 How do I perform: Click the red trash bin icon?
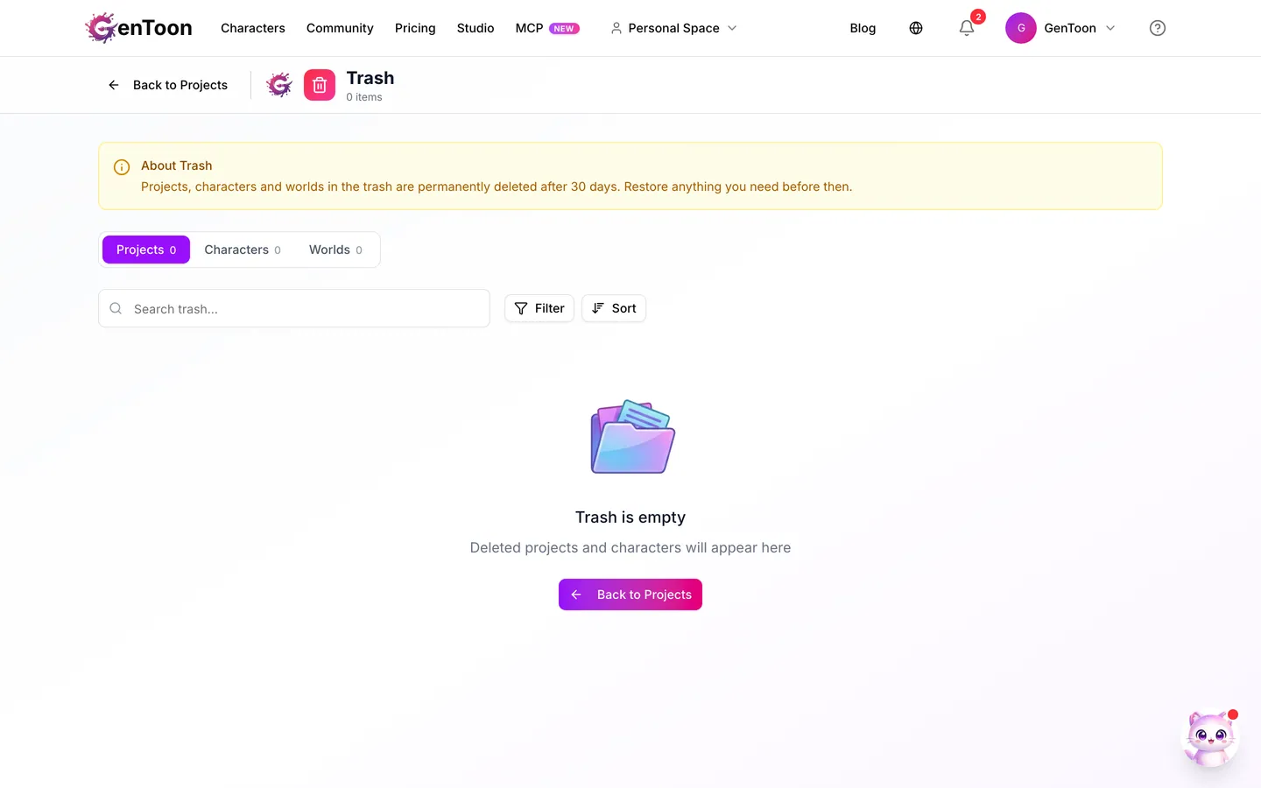click(x=320, y=85)
